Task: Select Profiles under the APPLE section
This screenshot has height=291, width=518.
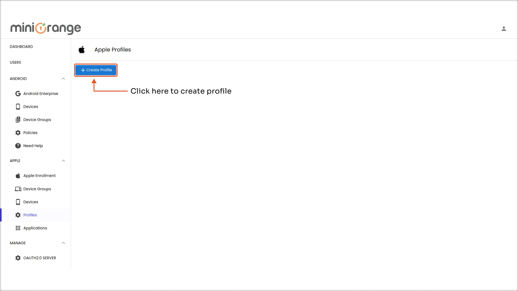Action: [30, 215]
